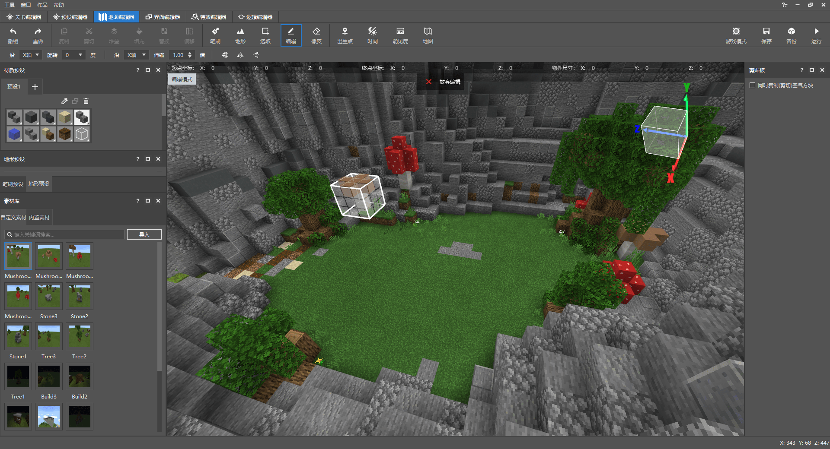Add a new material preset tab
The image size is (830, 449).
click(35, 87)
